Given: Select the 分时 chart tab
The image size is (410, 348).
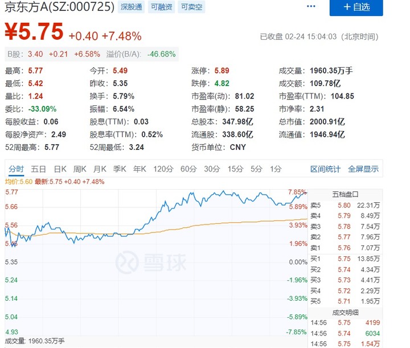Looking at the screenshot, I should [16, 169].
